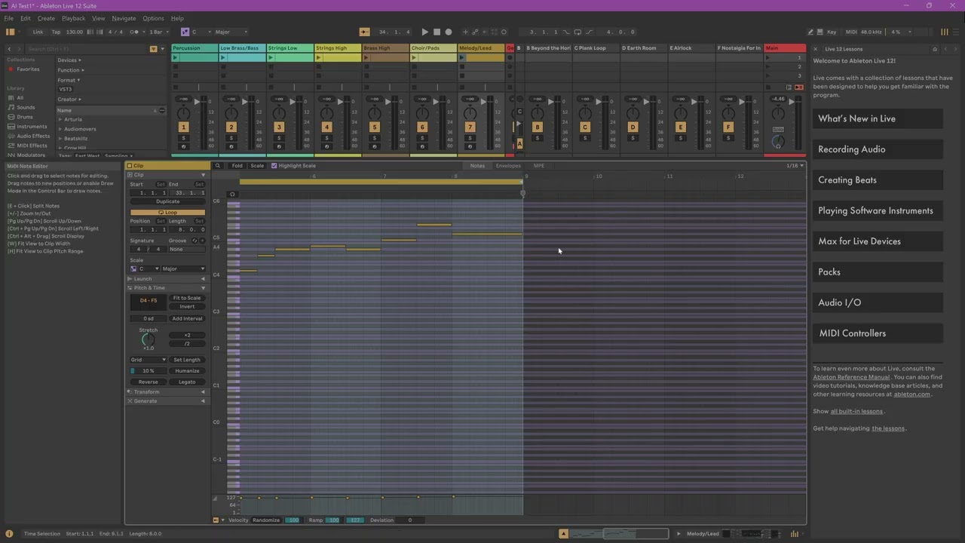Open What's New in Live lesson
The image size is (965, 543).
(x=878, y=118)
